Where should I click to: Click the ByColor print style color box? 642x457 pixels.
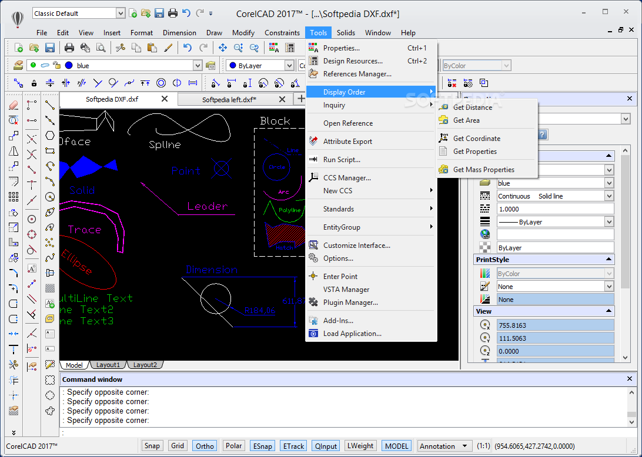555,273
